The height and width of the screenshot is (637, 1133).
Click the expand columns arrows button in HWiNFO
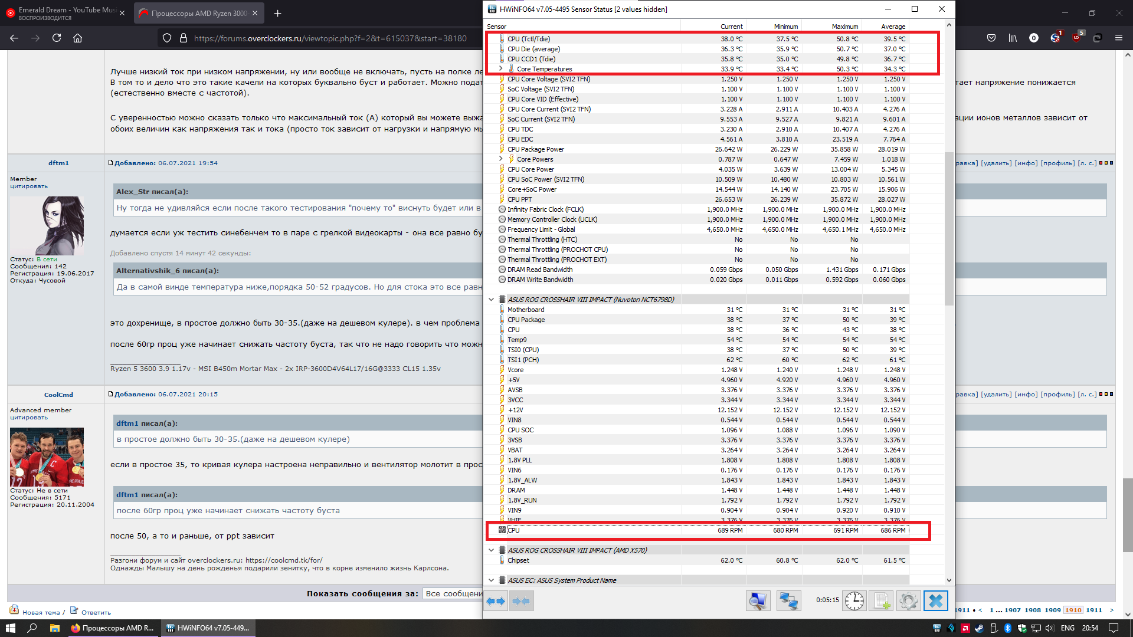[496, 601]
